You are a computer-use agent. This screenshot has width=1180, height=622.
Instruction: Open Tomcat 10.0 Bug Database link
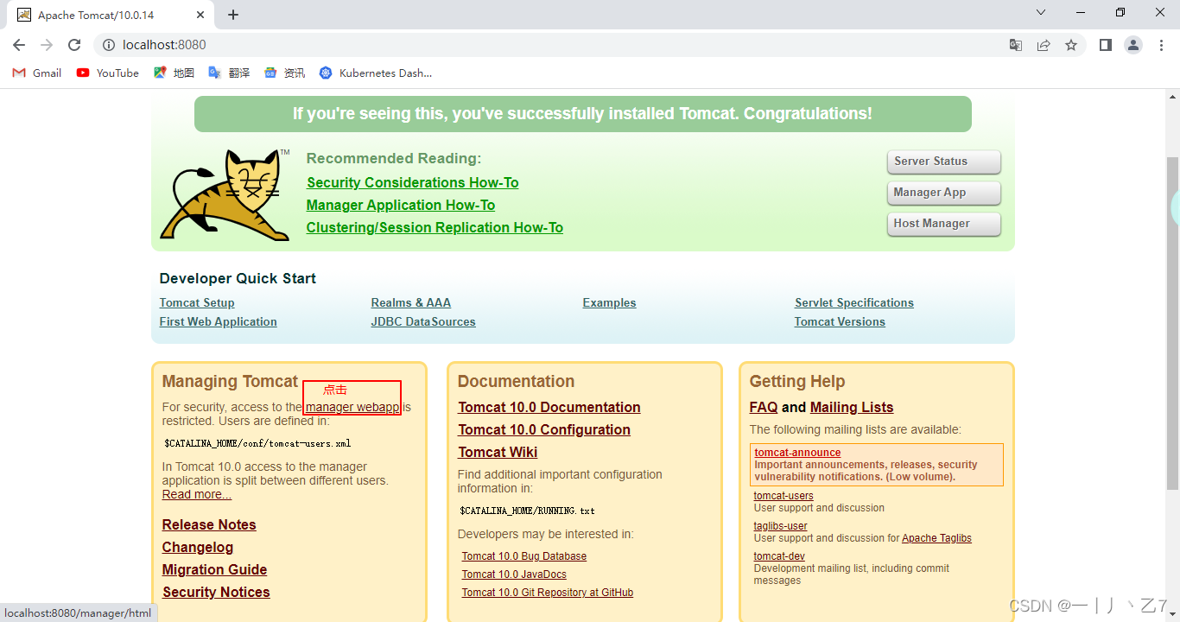point(524,556)
